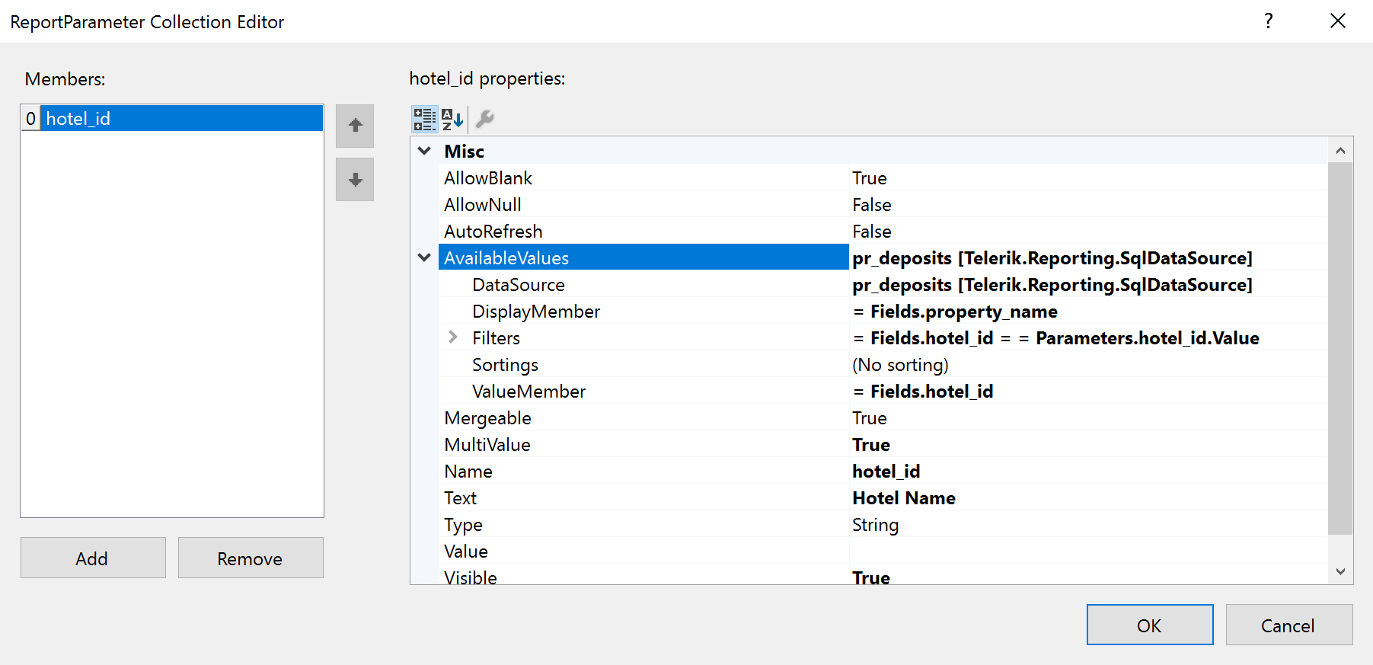Switch to Categorized property view

click(x=424, y=119)
